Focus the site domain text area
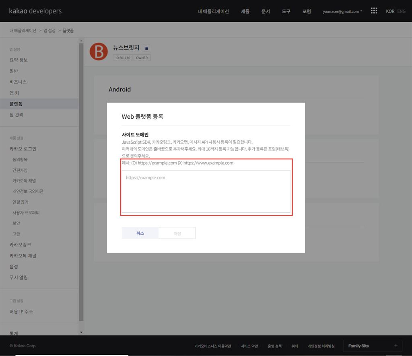The height and width of the screenshot is (356, 412). pyautogui.click(x=206, y=191)
